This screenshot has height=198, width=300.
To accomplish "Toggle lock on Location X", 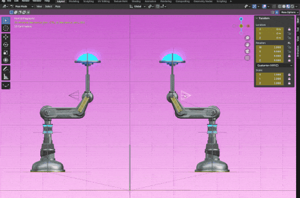I will point(290,29).
